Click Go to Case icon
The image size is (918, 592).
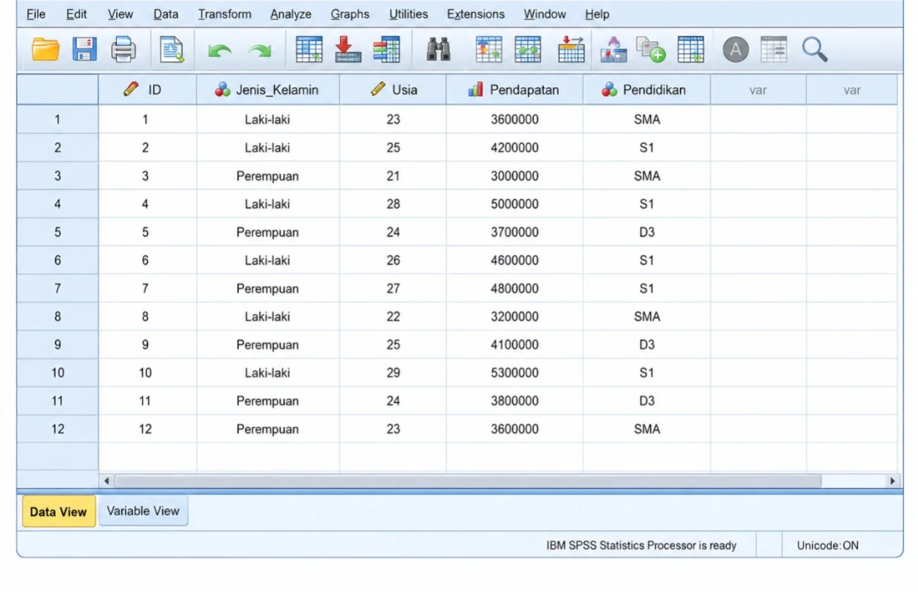(309, 49)
